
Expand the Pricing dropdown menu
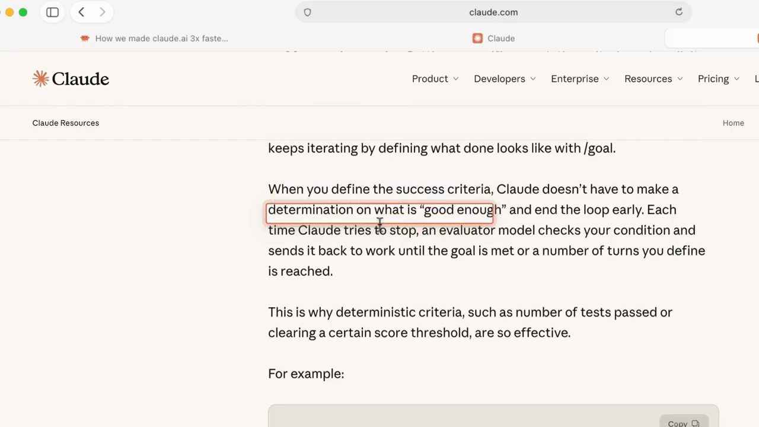click(719, 78)
